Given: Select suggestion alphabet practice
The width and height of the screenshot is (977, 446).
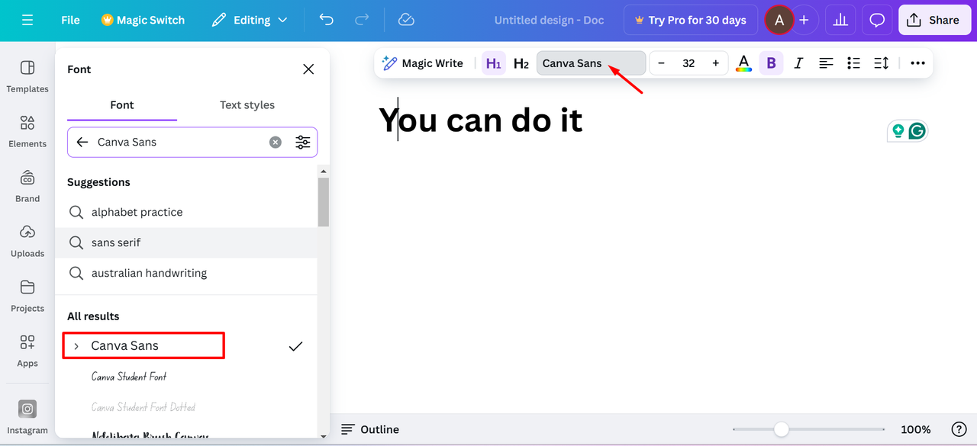Looking at the screenshot, I should point(186,212).
